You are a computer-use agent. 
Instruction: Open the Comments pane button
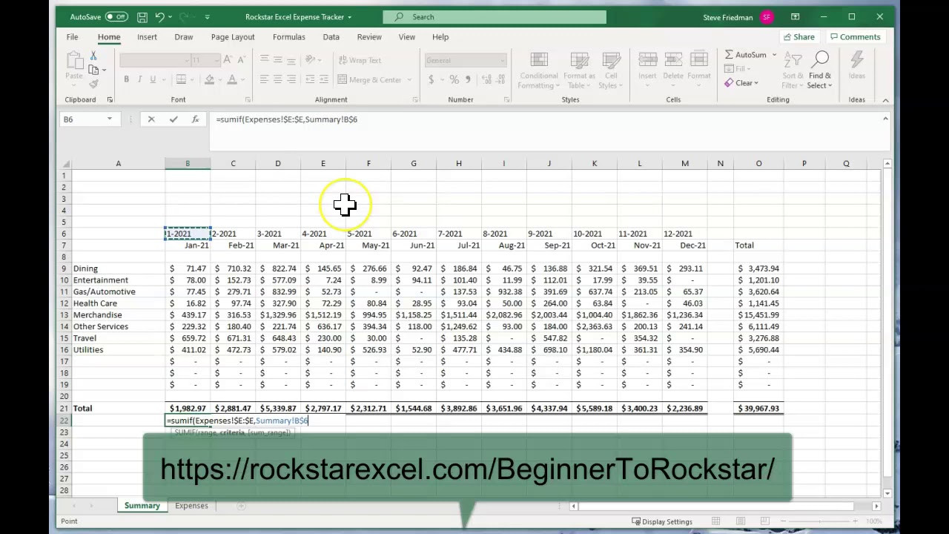[x=855, y=37]
